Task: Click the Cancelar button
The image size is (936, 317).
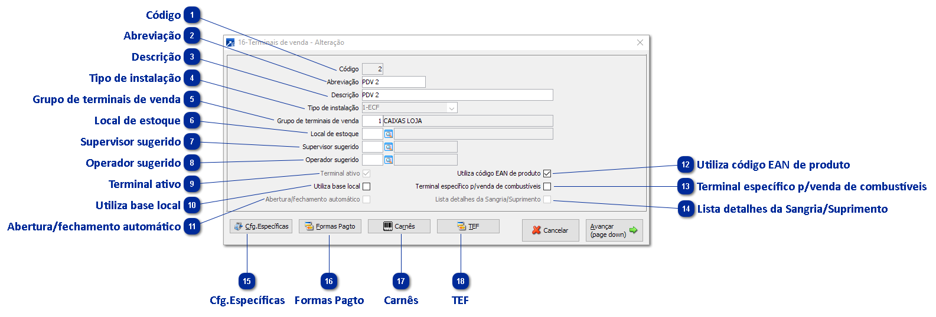Action: click(x=550, y=230)
